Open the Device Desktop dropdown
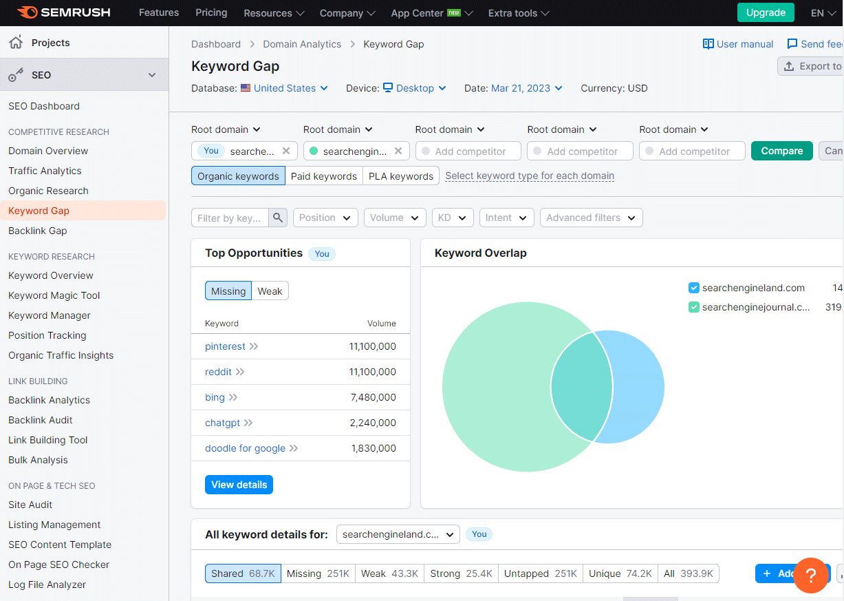The image size is (844, 601). coord(415,88)
